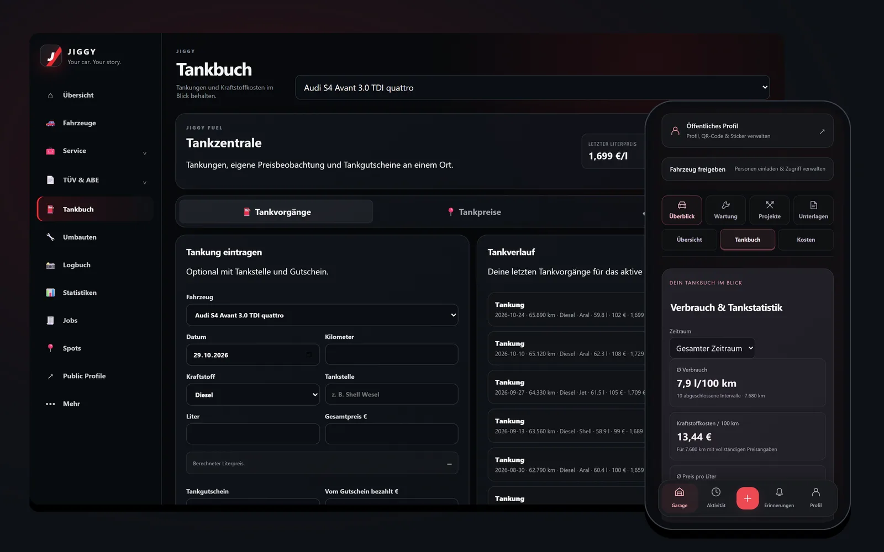Click the Jobs clipboard icon
Screen dimensions: 884x552
tap(50, 320)
